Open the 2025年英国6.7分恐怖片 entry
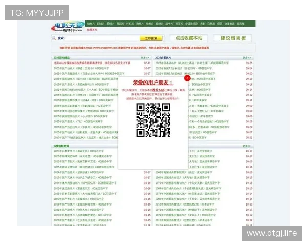The image size is (307, 246). pos(185,74)
